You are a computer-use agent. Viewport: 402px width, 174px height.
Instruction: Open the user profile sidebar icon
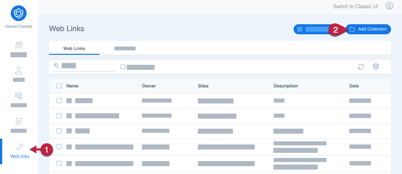19,70
